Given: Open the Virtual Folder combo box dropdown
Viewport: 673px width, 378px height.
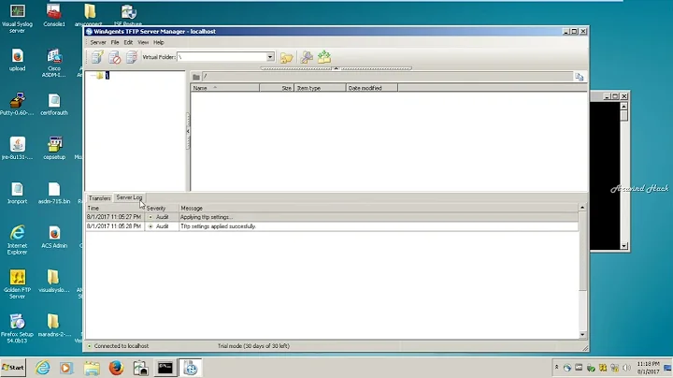Looking at the screenshot, I should 269,57.
